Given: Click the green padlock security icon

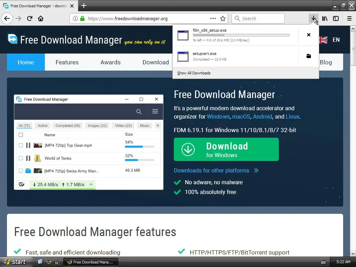Looking at the screenshot, I should click(82, 18).
